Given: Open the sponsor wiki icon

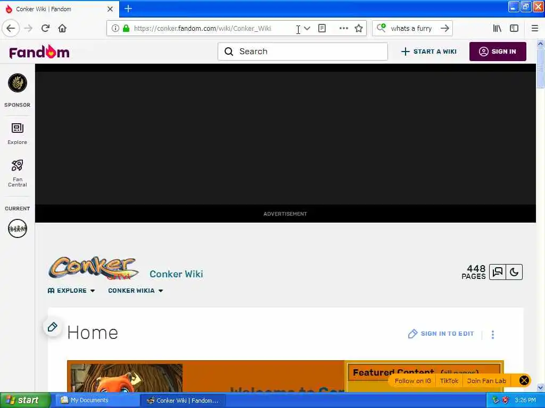Looking at the screenshot, I should (18, 83).
